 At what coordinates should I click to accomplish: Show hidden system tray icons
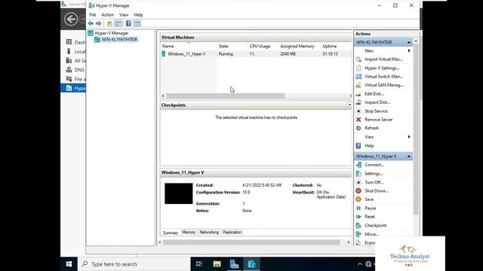[359, 264]
